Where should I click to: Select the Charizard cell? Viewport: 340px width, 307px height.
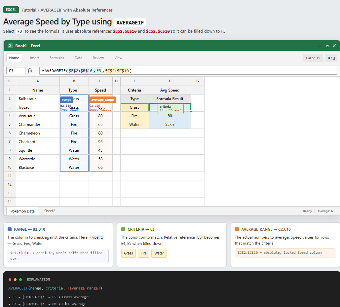(x=38, y=141)
